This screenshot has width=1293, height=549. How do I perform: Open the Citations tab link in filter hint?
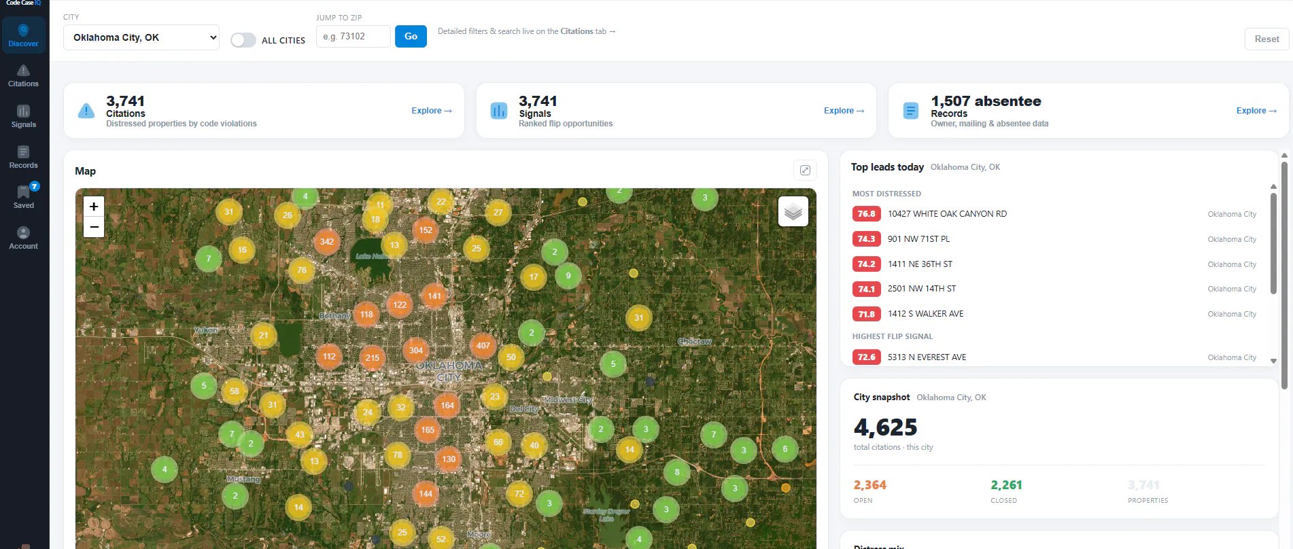[x=576, y=31]
